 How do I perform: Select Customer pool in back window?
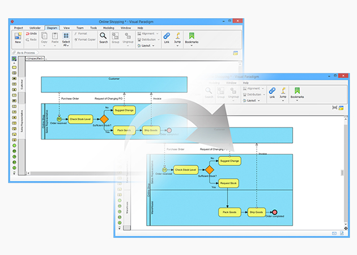pos(114,84)
